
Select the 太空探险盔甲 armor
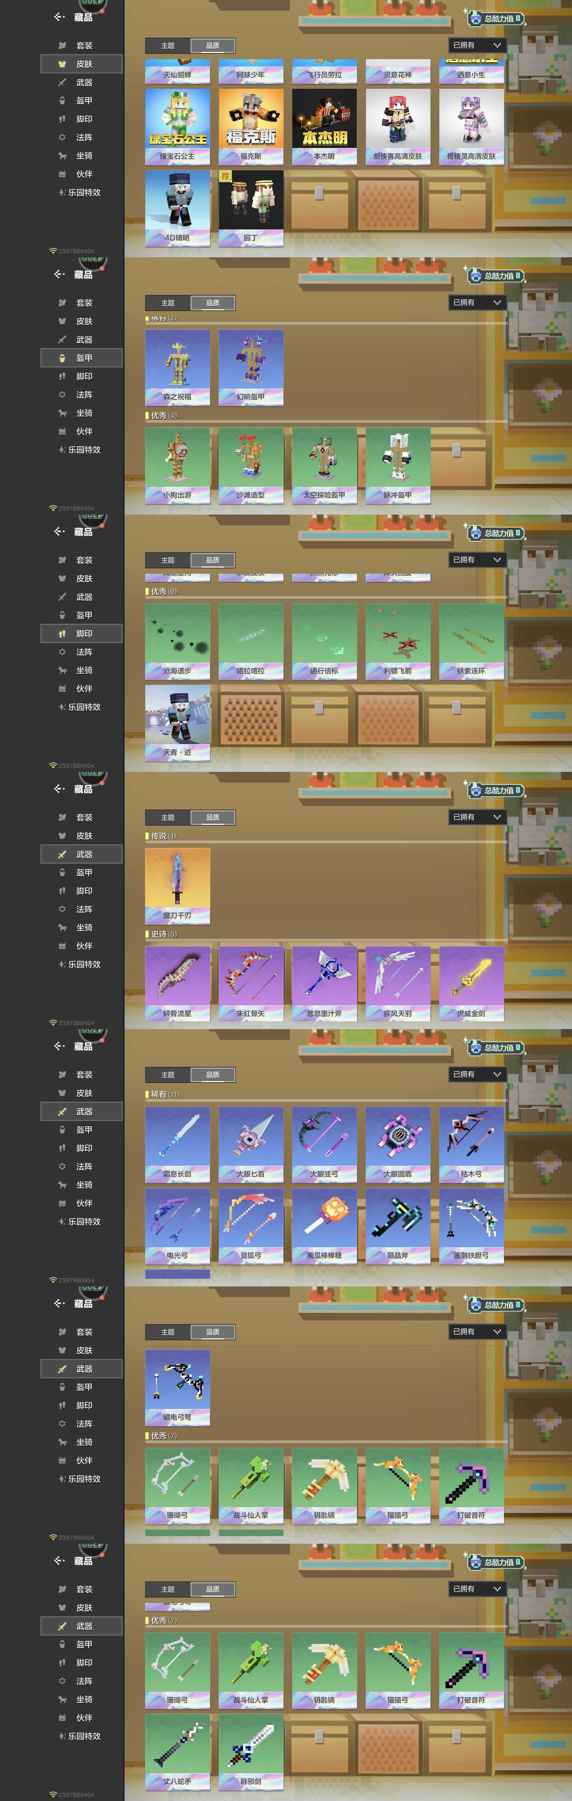(x=324, y=466)
